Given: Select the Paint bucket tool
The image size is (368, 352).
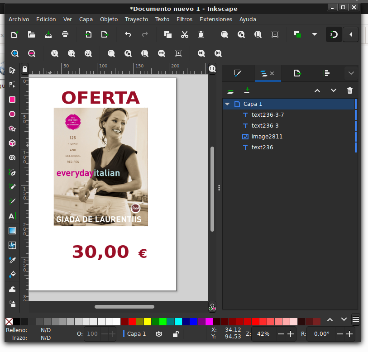Looking at the screenshot, I should coord(12,274).
